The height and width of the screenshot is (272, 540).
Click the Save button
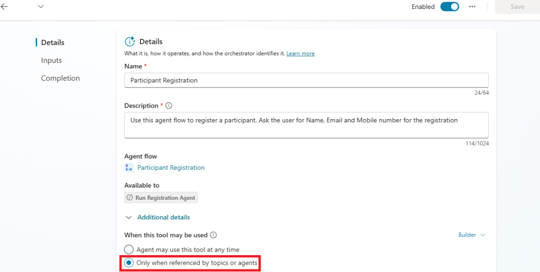click(x=517, y=7)
